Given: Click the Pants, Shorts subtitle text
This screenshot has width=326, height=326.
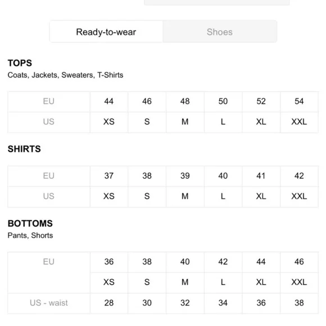Looking at the screenshot, I should (30, 236).
